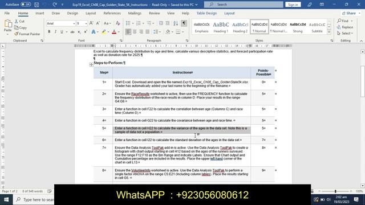Click the Replace command
This screenshot has height=205, width=365.
pos(345,27)
